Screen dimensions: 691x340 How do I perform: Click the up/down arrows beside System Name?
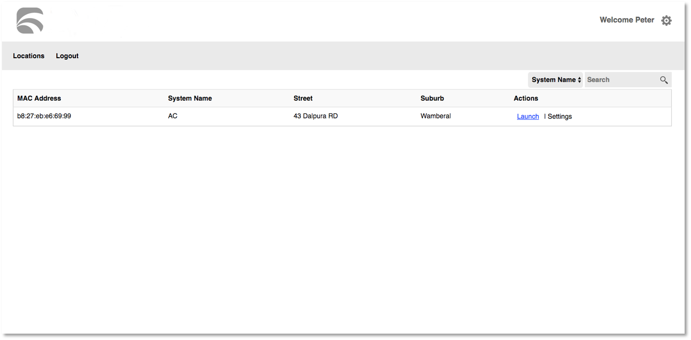(x=580, y=79)
